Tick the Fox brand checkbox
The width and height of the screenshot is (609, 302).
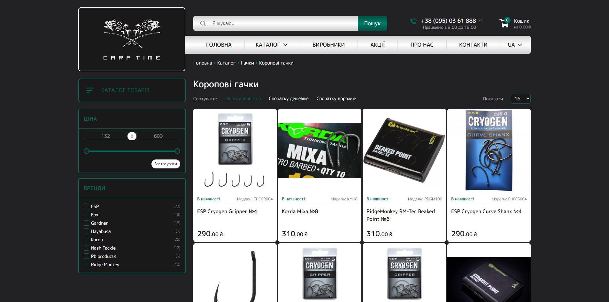tap(86, 215)
